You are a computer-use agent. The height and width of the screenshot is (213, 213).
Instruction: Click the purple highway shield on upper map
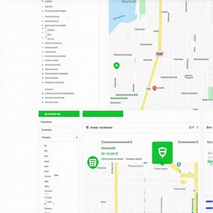pyautogui.click(x=160, y=54)
